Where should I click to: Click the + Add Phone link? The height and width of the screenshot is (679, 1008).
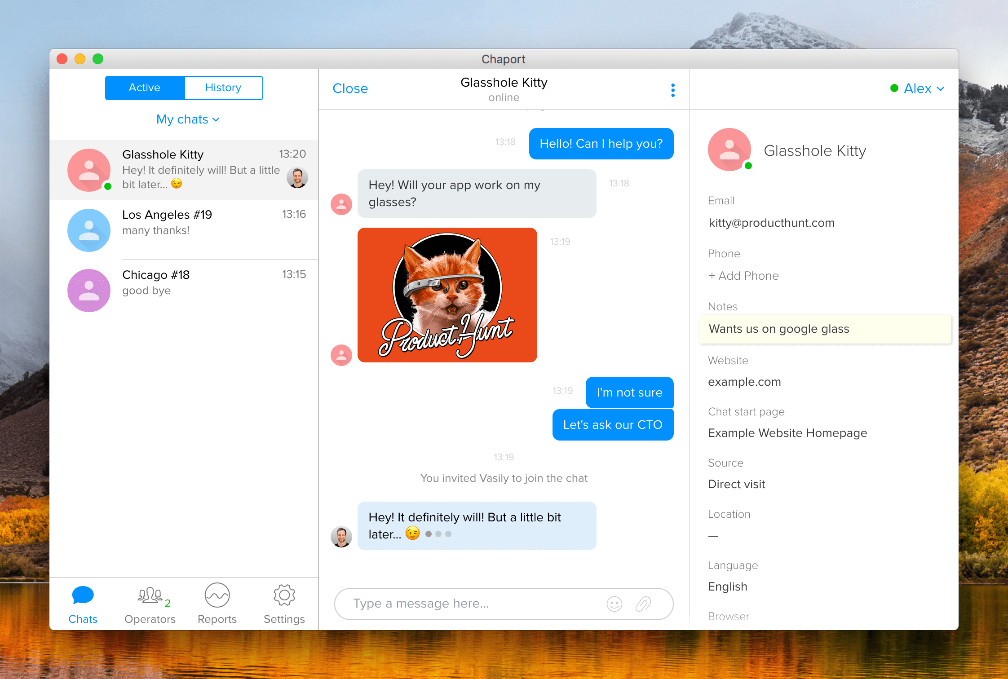pos(743,276)
